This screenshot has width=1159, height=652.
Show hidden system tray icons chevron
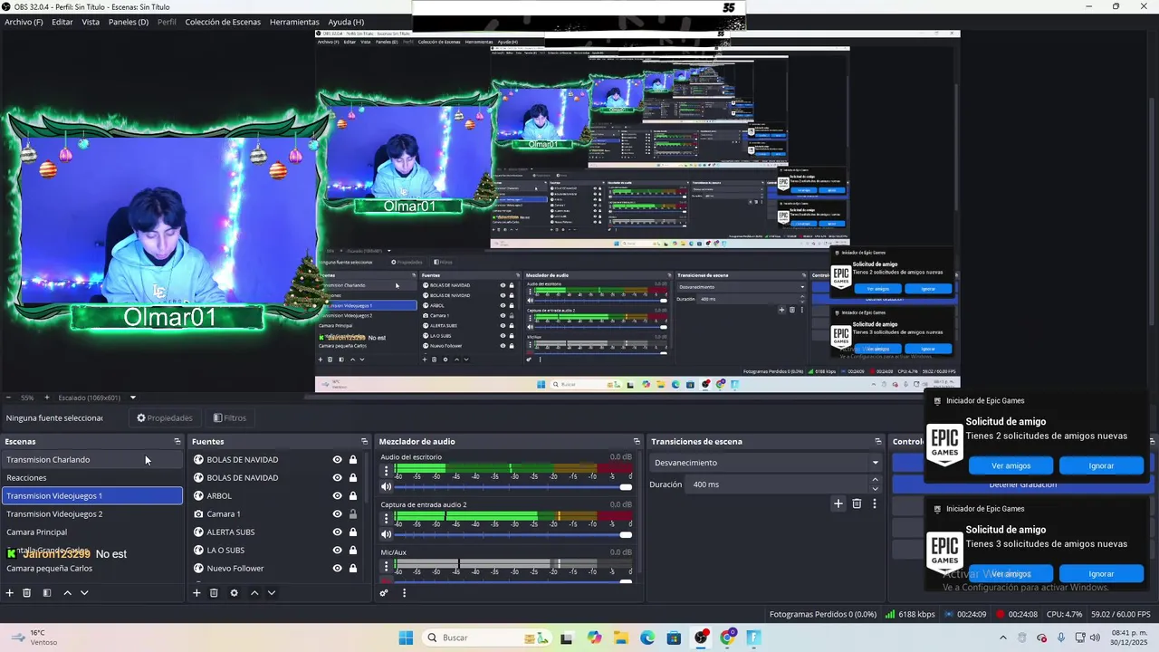click(1002, 638)
